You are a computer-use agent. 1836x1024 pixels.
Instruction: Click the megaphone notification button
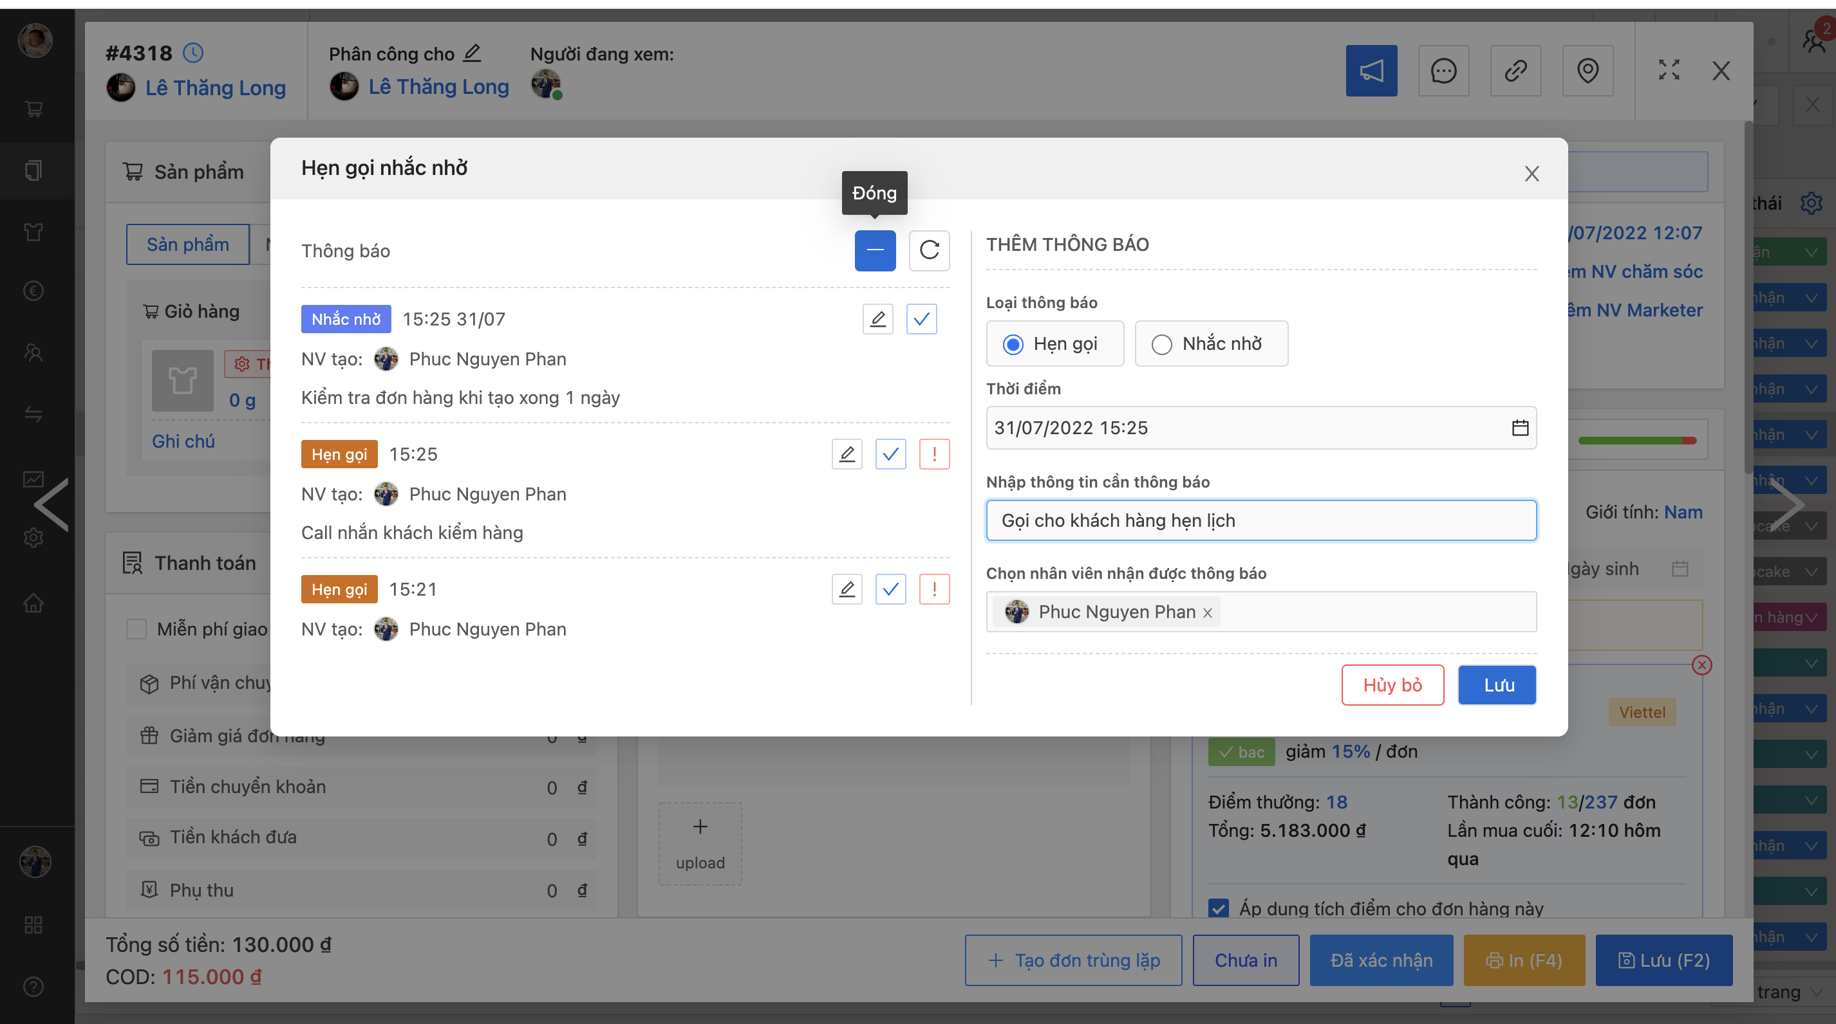1371,71
